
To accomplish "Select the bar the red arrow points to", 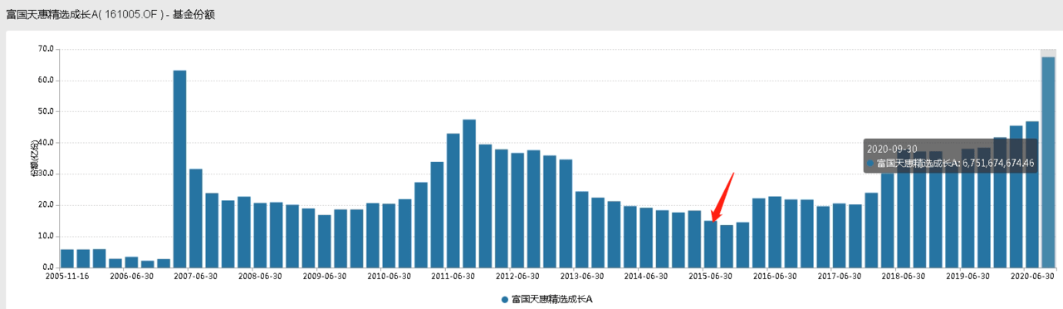I will pyautogui.click(x=710, y=244).
